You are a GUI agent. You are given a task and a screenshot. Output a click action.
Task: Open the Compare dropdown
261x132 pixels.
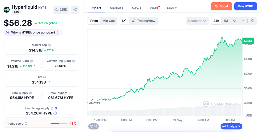pyautogui.click(x=197, y=21)
